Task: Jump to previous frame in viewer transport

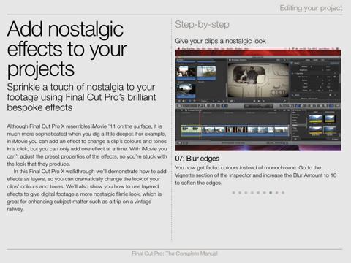Action: tap(254, 101)
